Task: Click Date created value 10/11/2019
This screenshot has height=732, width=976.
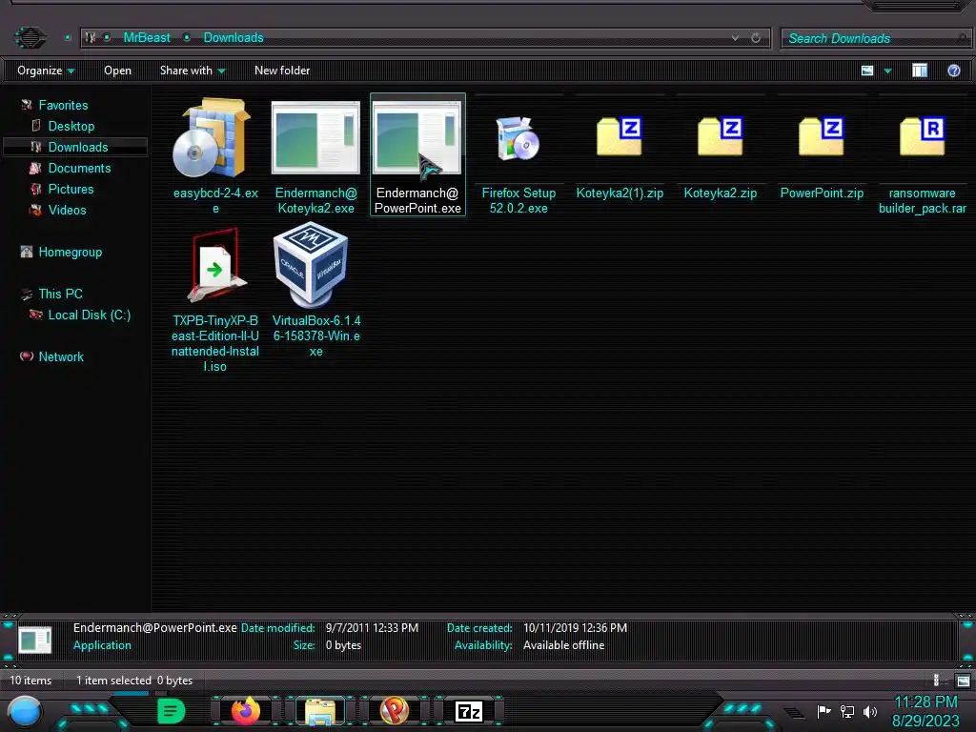Action: tap(575, 628)
